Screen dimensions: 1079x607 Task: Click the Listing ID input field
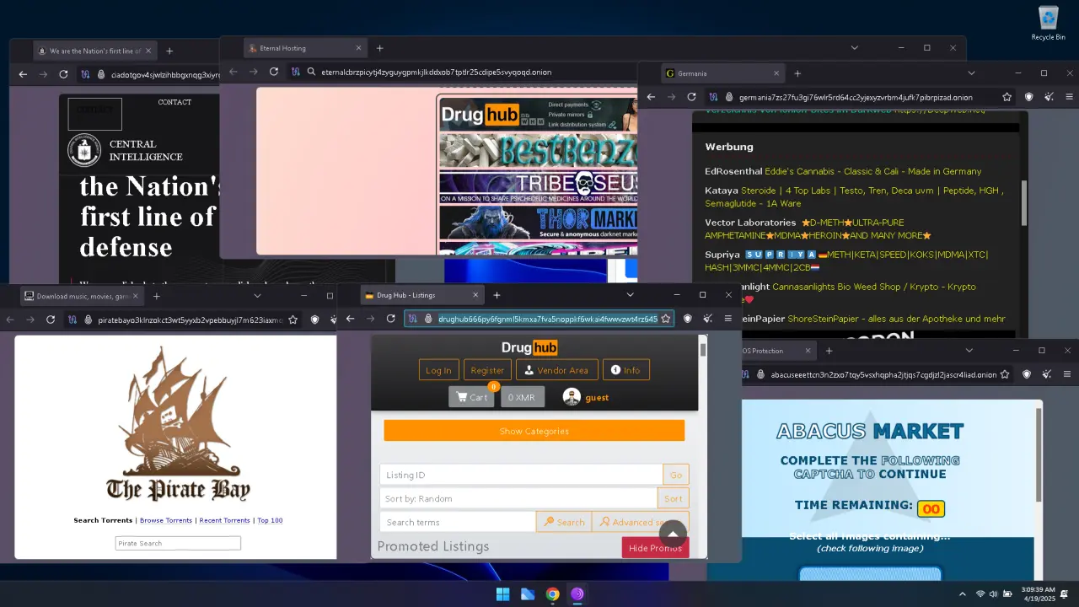[521, 475]
